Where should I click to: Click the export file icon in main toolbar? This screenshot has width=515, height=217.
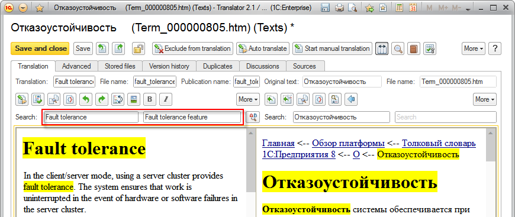(119, 48)
